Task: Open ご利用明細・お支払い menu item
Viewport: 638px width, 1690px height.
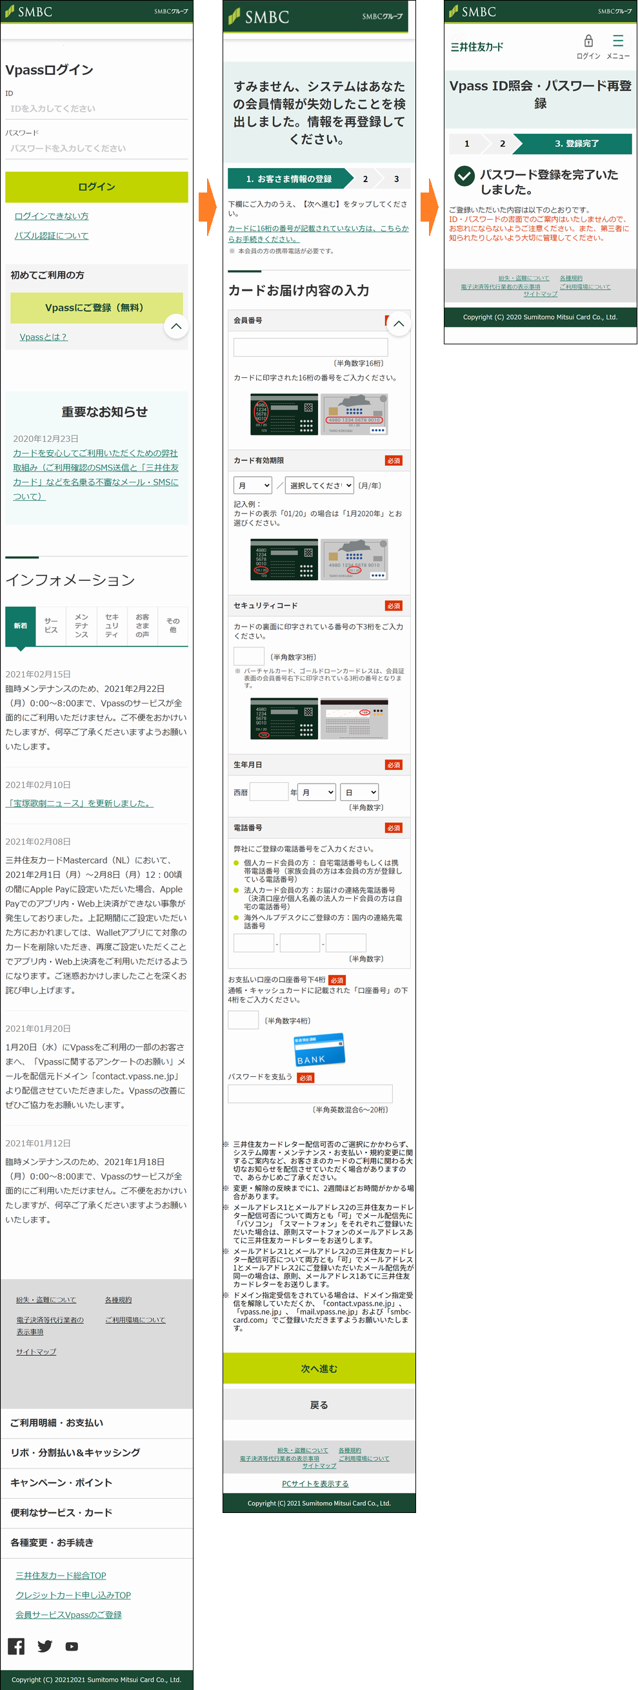Action: pyautogui.click(x=97, y=1423)
